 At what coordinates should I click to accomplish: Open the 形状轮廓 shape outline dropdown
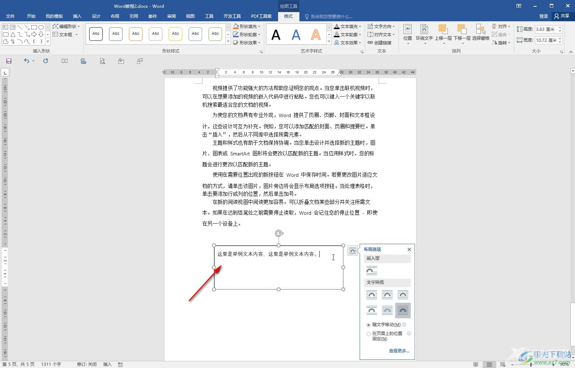click(x=247, y=34)
